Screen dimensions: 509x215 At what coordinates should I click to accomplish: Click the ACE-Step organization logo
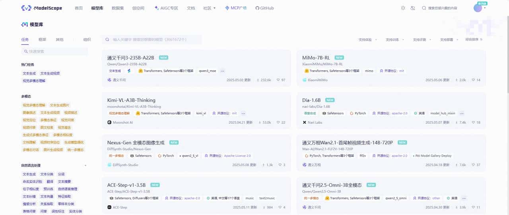(109, 207)
